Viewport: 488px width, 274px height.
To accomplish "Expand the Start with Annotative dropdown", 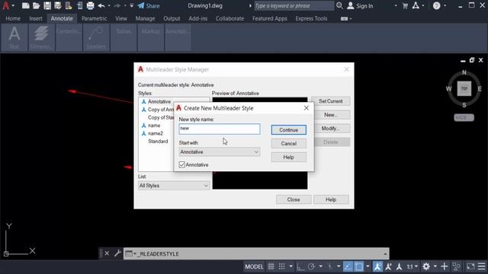I will (x=220, y=152).
